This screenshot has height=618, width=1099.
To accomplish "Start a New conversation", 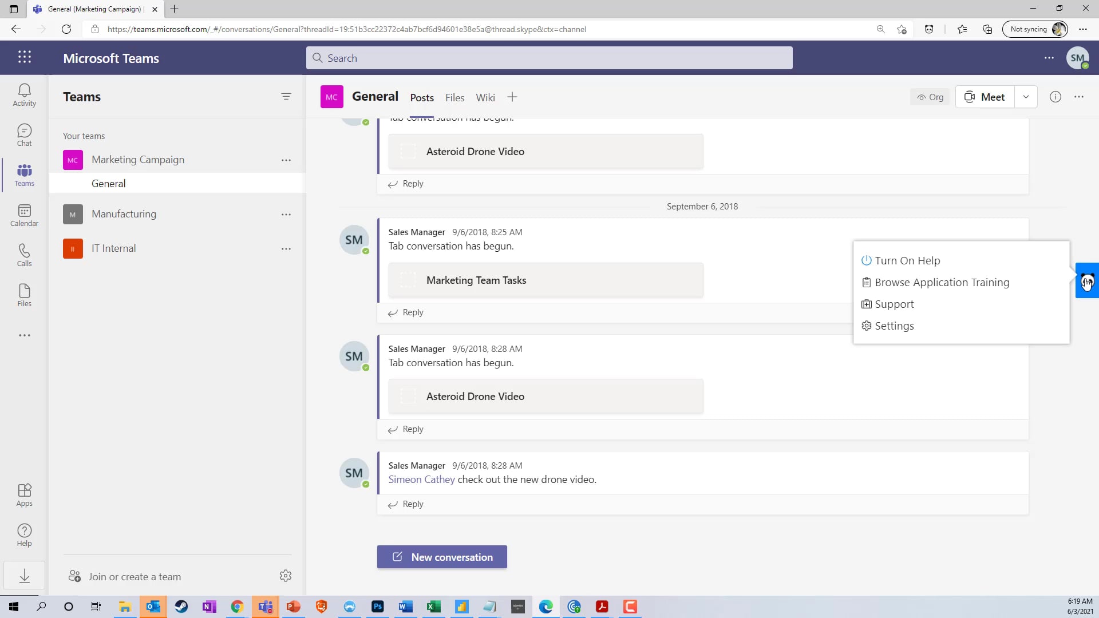I will click(x=442, y=557).
